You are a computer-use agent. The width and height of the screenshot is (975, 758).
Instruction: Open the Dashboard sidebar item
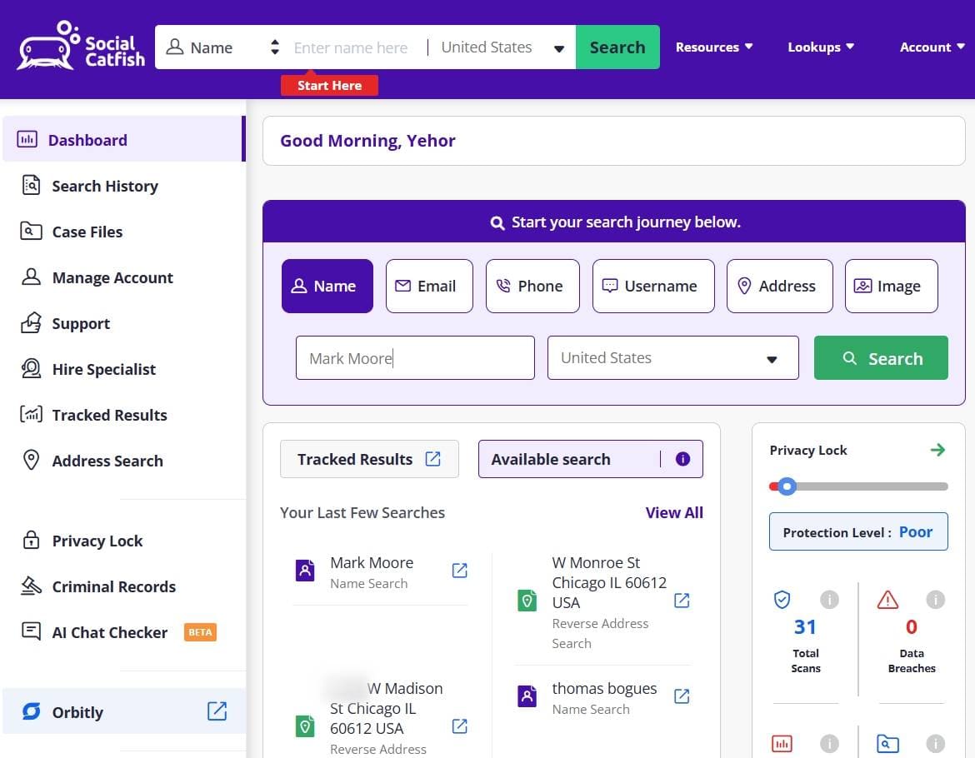click(x=123, y=139)
